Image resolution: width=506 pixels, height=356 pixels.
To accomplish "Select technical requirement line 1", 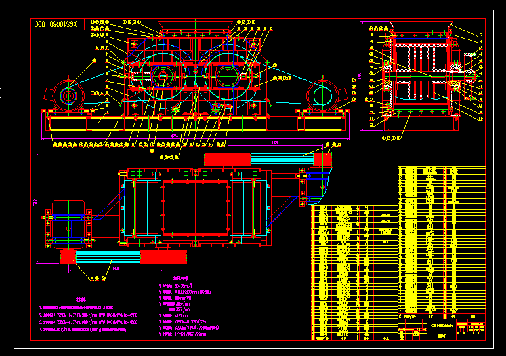I will click(x=77, y=307).
